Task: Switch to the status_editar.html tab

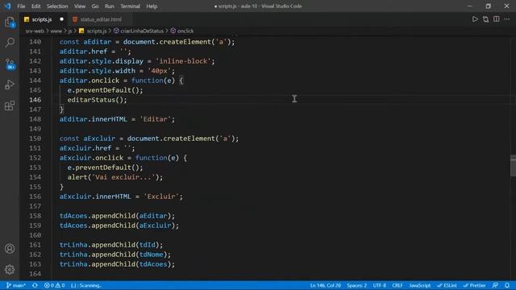Action: [x=101, y=19]
